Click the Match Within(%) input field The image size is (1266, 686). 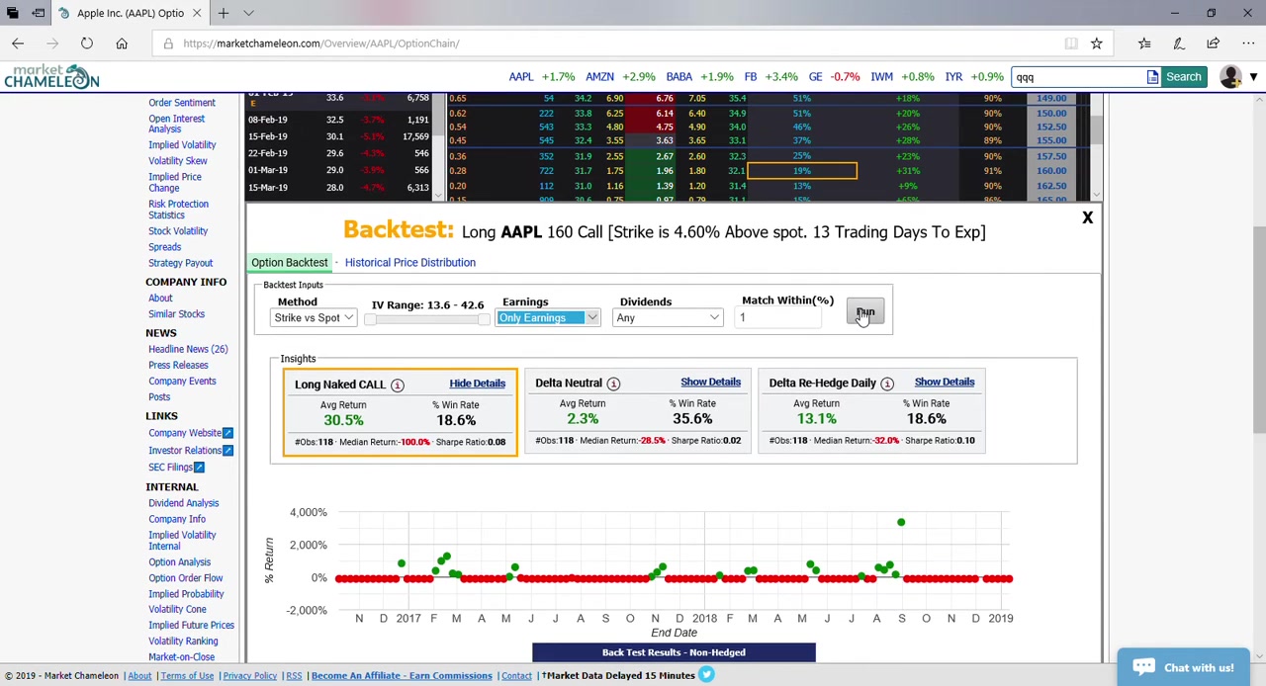tap(778, 317)
